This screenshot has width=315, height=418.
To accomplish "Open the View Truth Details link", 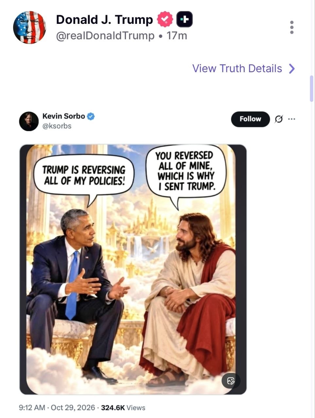I will pos(237,69).
